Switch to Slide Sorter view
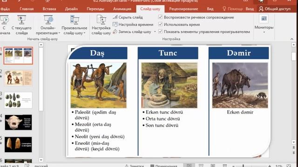Image resolution: width=298 pixels, height=167 pixels. pyautogui.click(x=201, y=166)
